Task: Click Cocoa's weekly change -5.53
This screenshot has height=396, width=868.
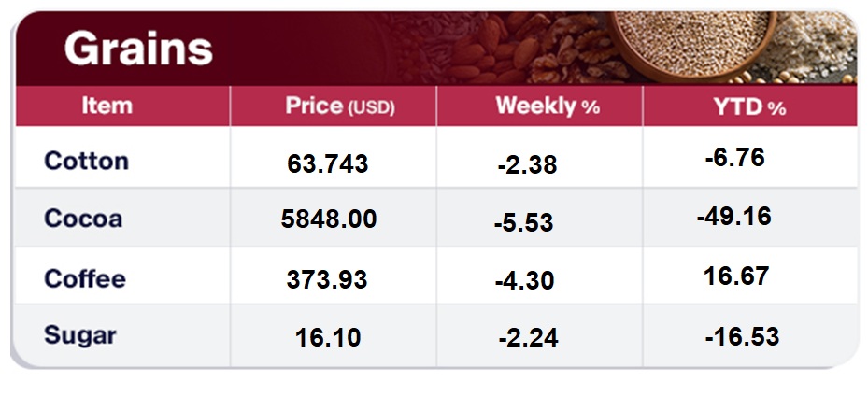Action: point(523,223)
